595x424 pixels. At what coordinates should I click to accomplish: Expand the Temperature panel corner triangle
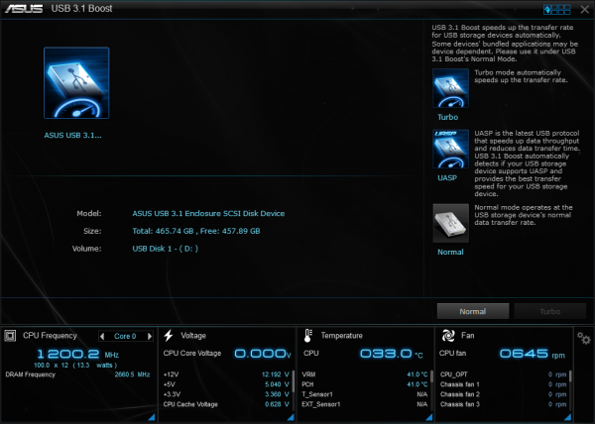click(x=429, y=417)
